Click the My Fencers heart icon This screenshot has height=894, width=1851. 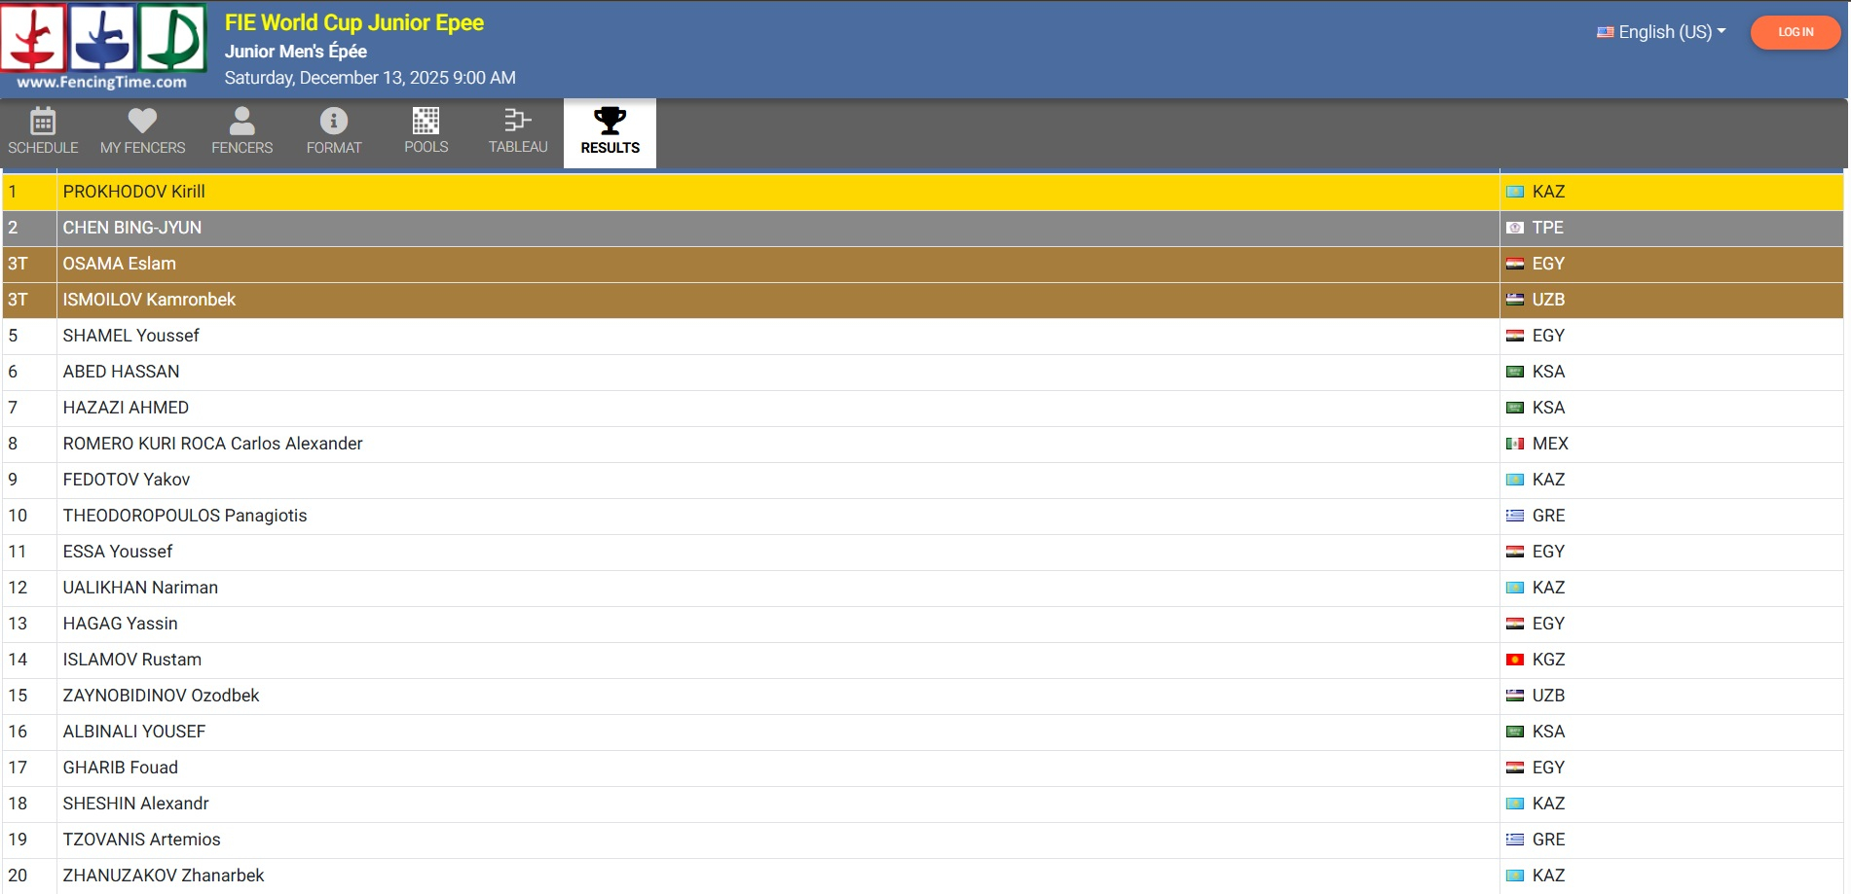(142, 122)
